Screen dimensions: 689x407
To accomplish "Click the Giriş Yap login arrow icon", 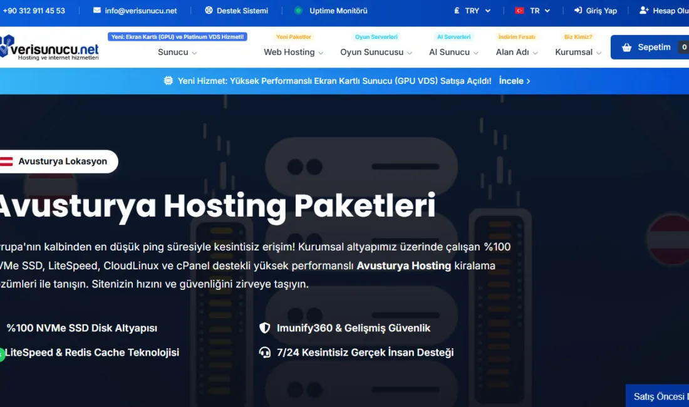I will tap(578, 10).
